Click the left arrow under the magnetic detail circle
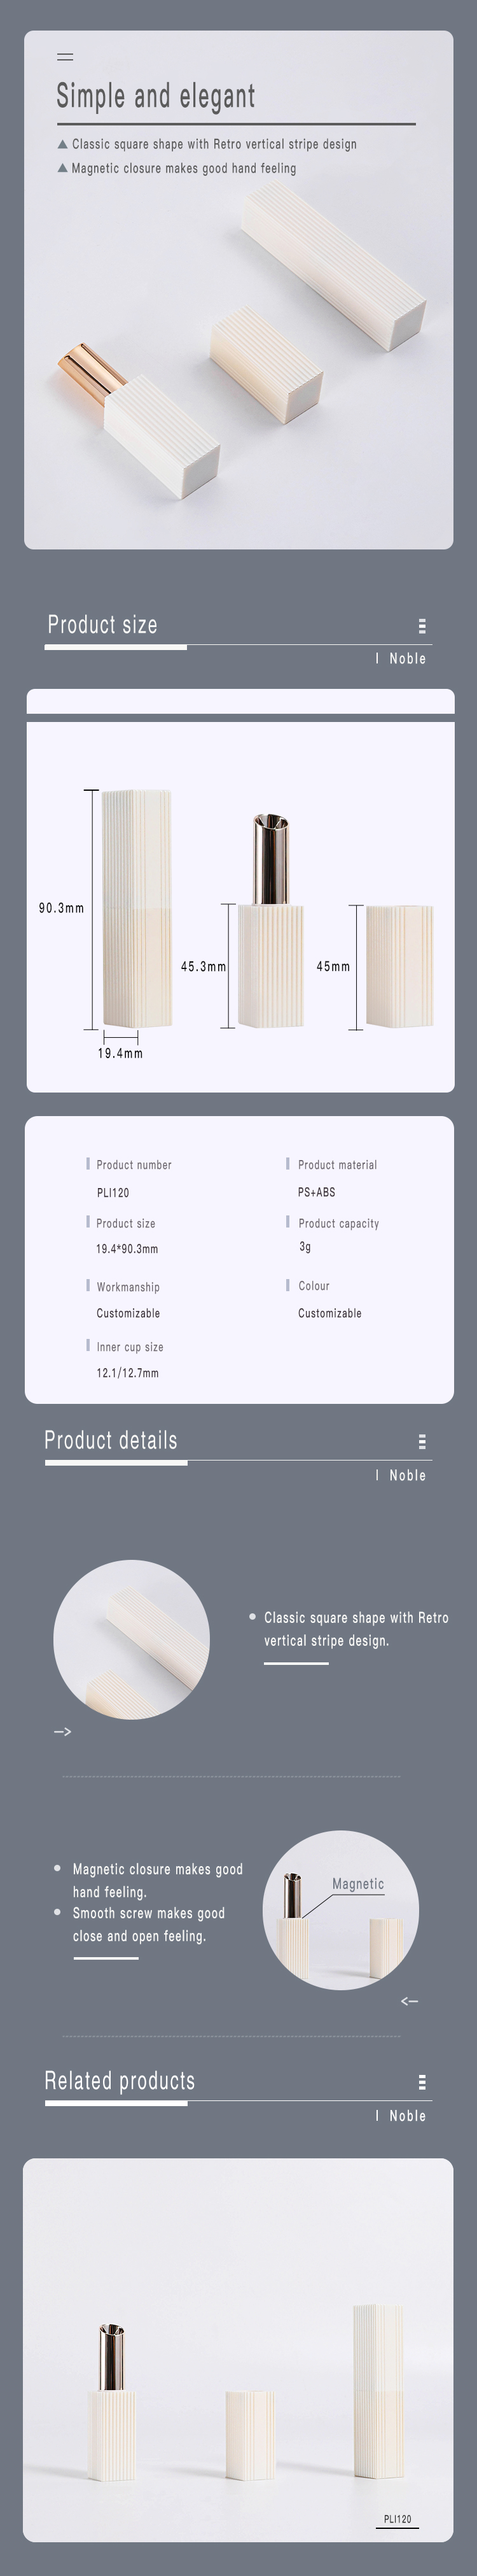This screenshot has width=477, height=2576. pyautogui.click(x=409, y=2001)
